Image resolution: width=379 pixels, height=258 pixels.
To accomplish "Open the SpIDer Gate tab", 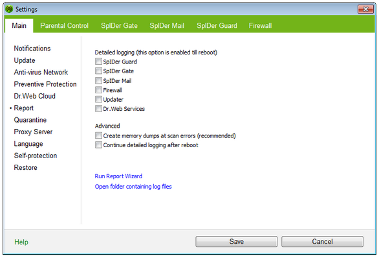I will coord(119,26).
